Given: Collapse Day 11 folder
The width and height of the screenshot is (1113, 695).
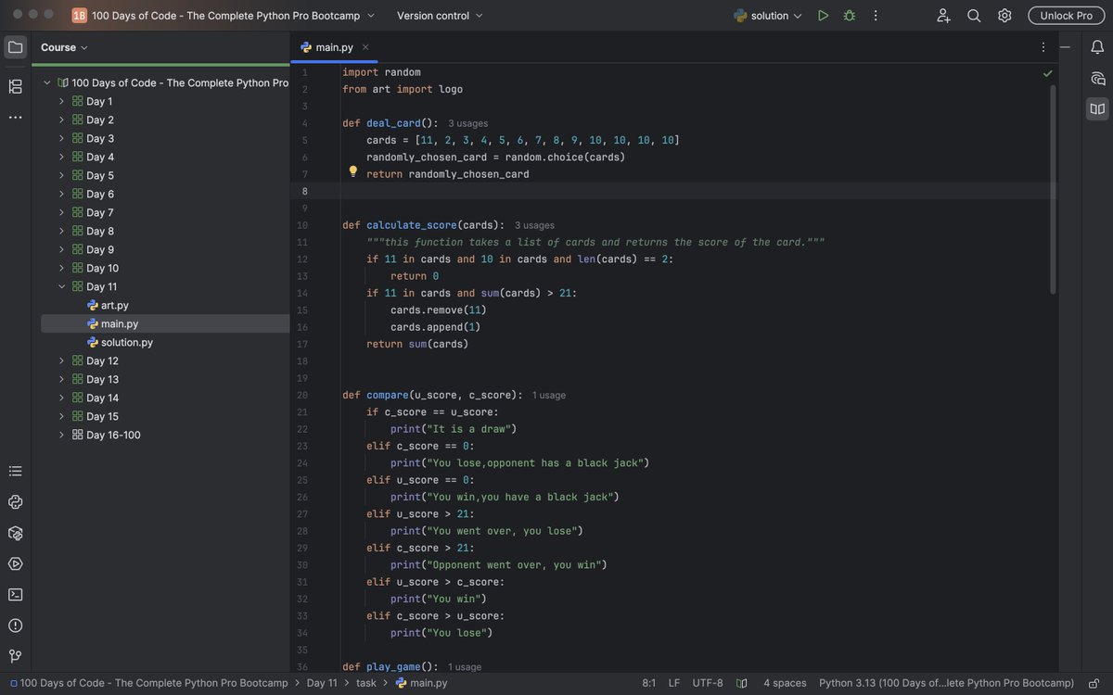Looking at the screenshot, I should pyautogui.click(x=61, y=286).
